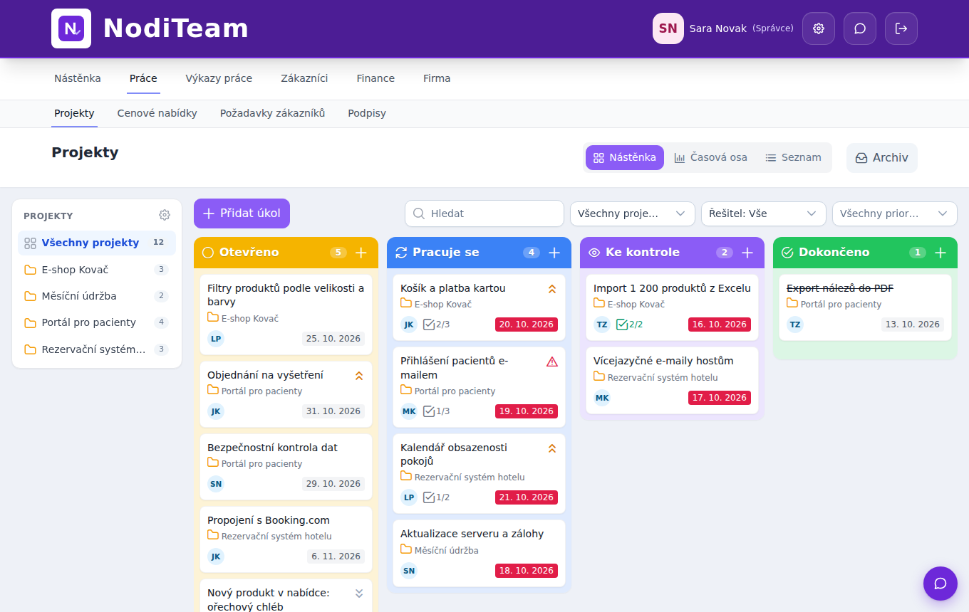
Task: Click 2/3 checklist on Košík a platba kartou
Action: tap(437, 325)
